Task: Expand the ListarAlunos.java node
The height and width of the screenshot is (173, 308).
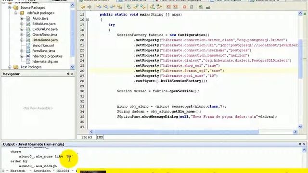Action: tap(22, 40)
